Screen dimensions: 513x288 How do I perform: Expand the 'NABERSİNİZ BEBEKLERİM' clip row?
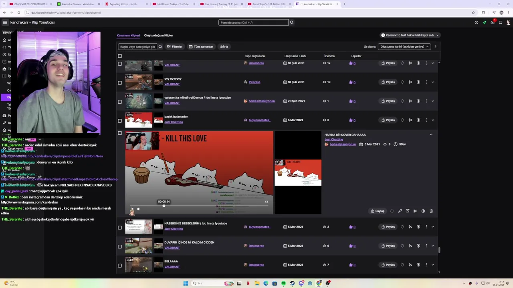click(x=433, y=227)
